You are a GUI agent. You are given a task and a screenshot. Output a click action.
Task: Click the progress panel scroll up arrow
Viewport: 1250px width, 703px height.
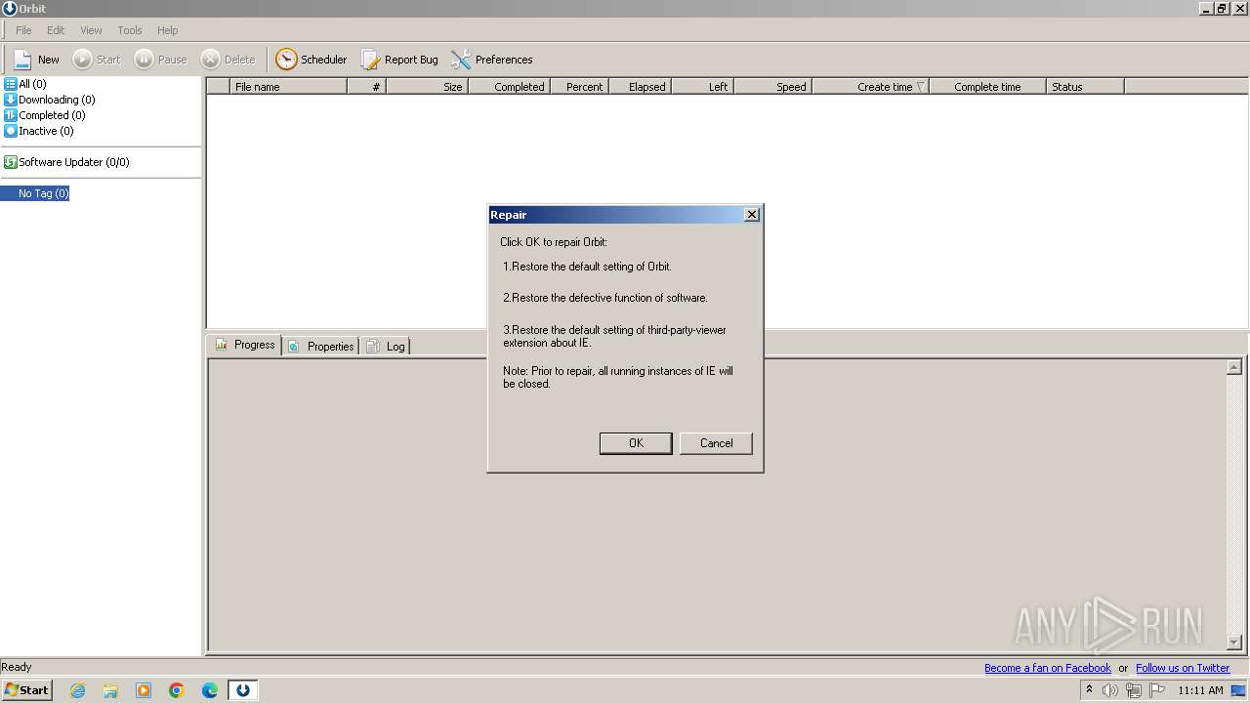click(1234, 367)
